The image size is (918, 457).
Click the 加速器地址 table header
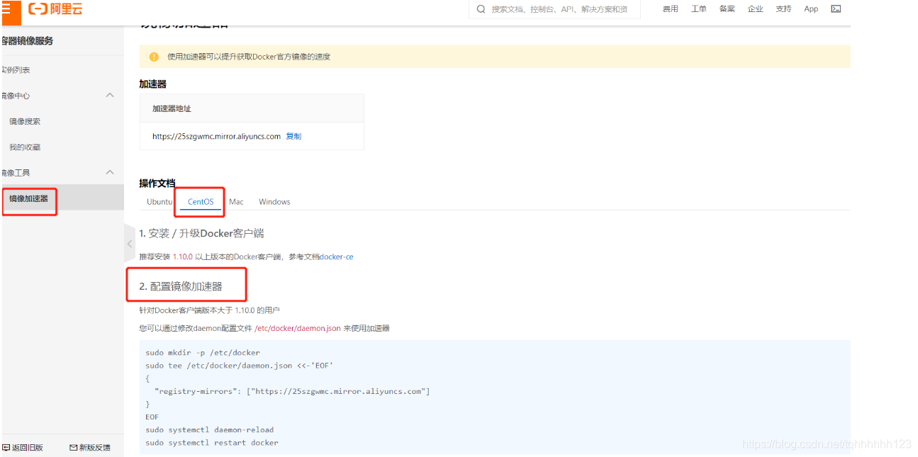[x=172, y=108]
